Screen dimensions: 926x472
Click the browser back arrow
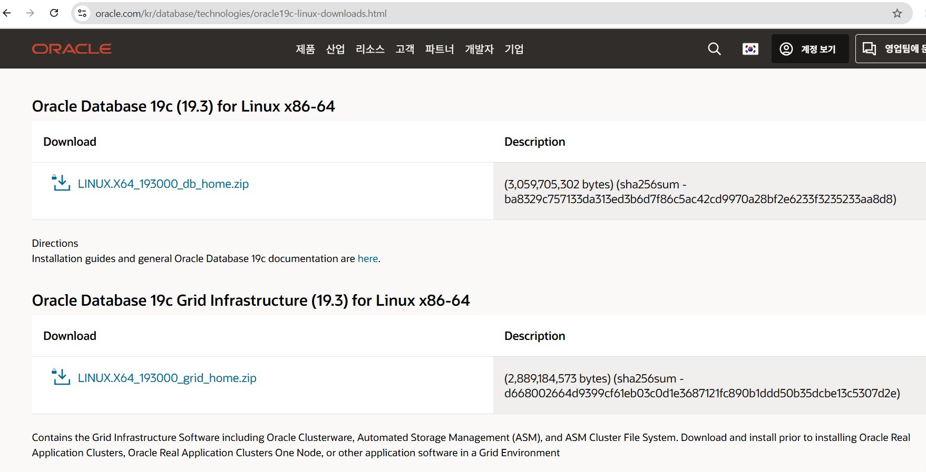click(x=7, y=13)
